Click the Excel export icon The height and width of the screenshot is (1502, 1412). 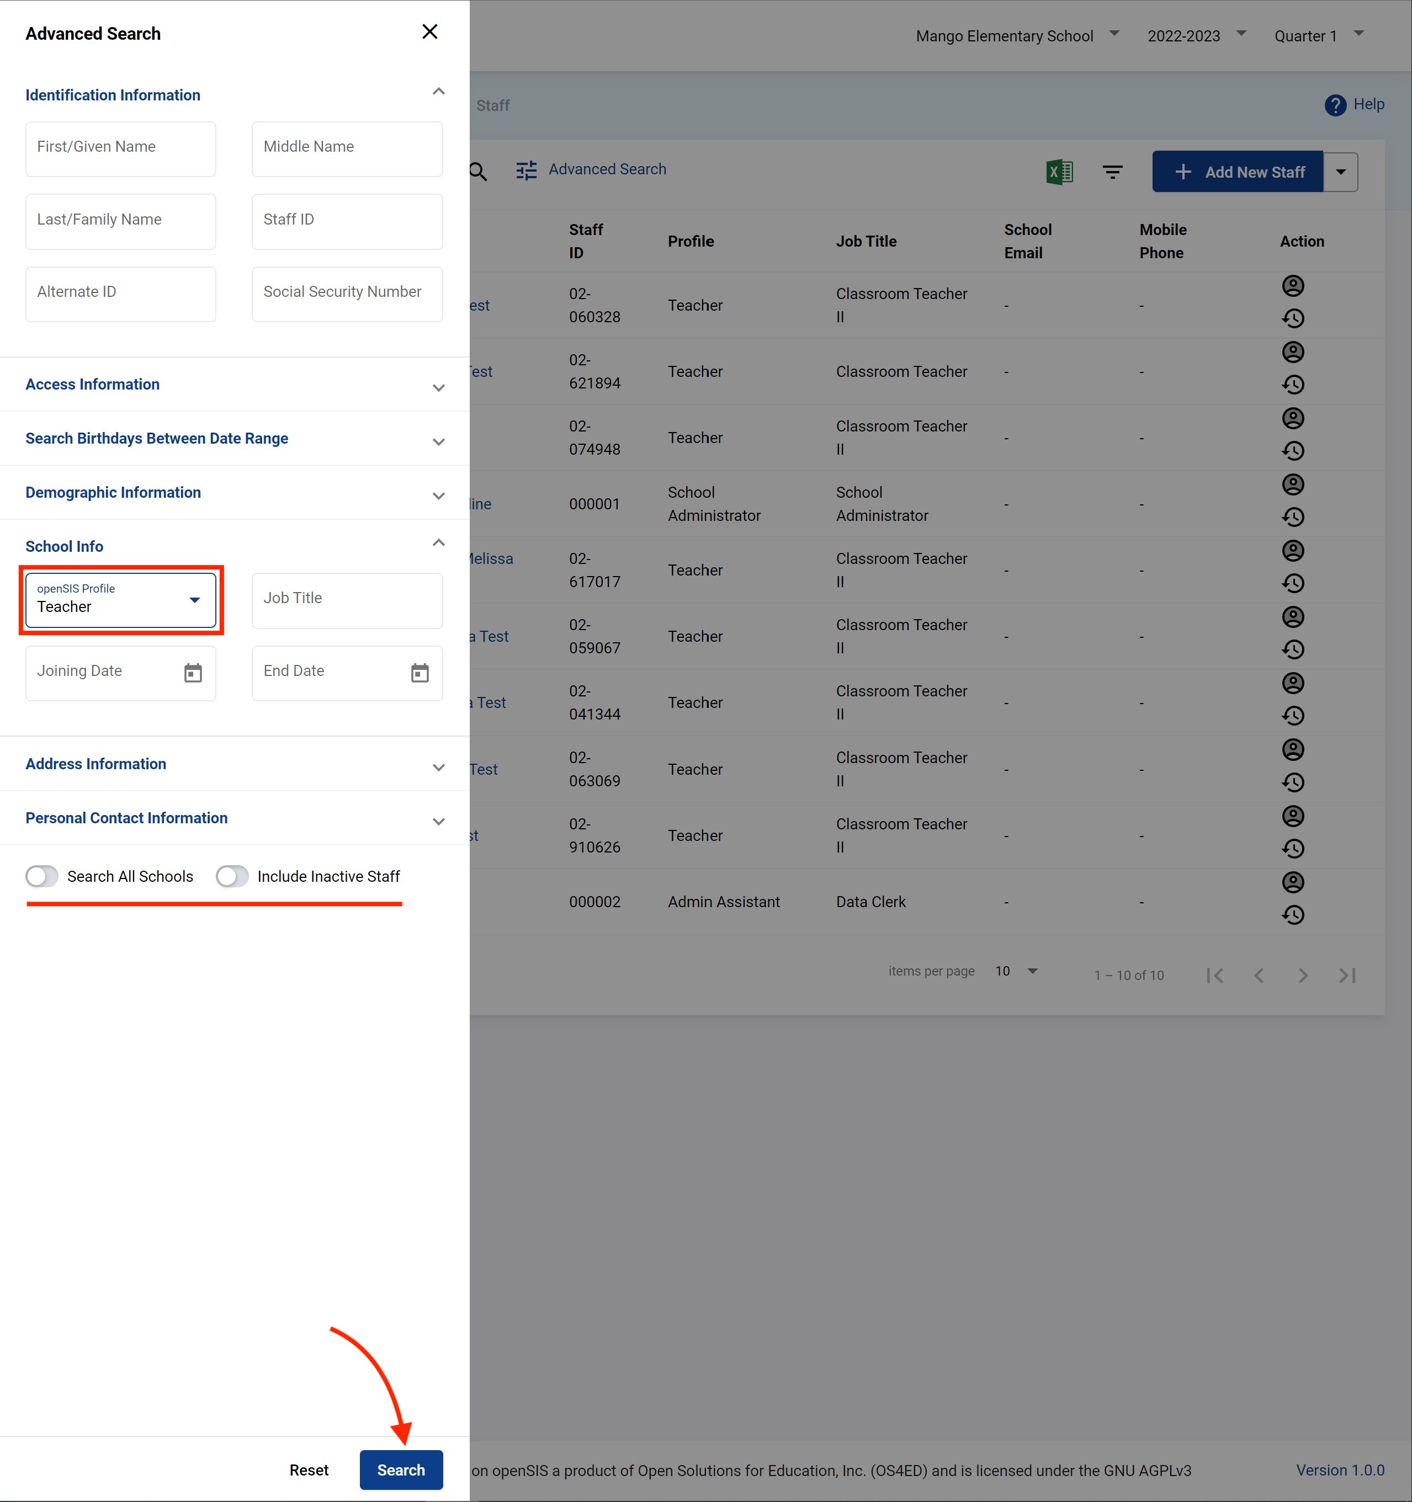(1059, 172)
